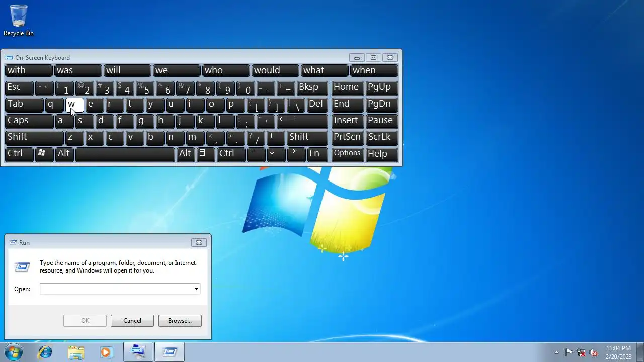Launch Internet Explorer from the taskbar

point(45,352)
